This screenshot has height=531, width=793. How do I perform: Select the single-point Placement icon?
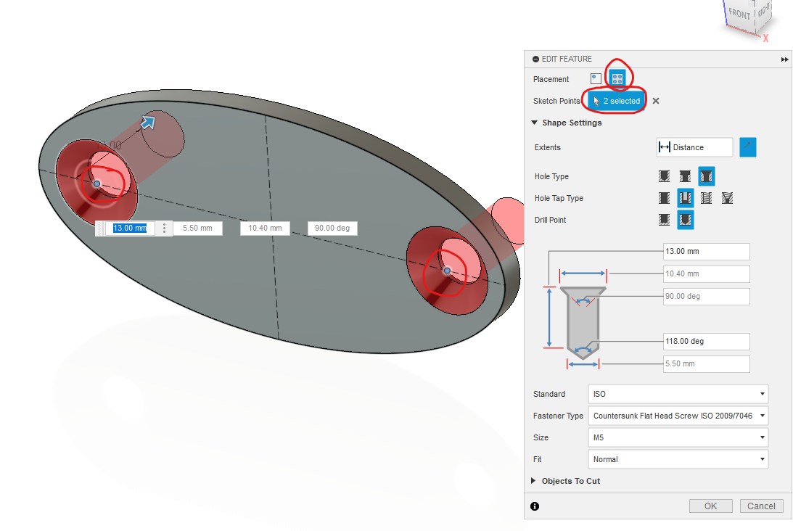(x=595, y=77)
